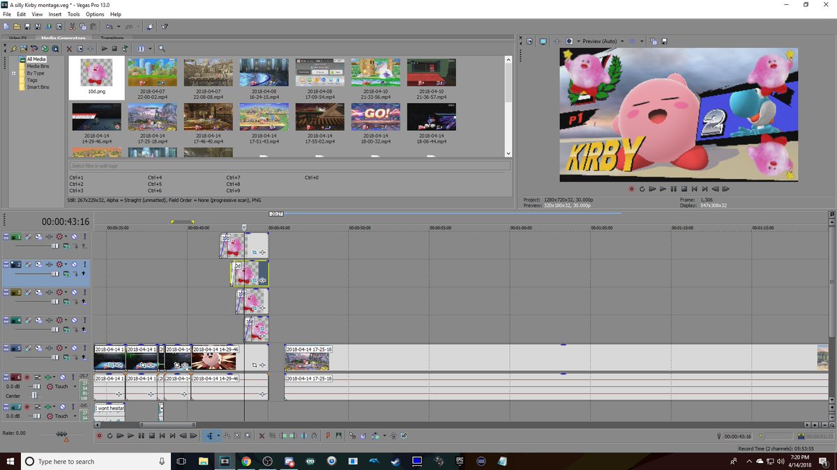837x470 pixels.
Task: Create a new project via toolbar icon
Action: (6, 26)
